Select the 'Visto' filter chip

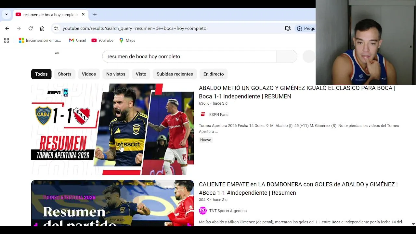tap(141, 74)
